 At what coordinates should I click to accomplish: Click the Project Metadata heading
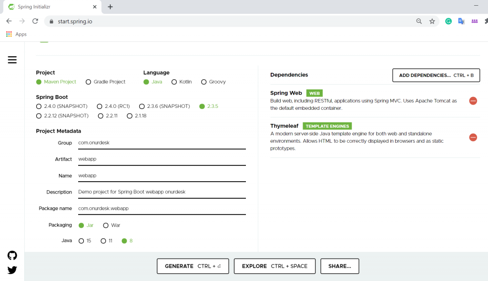58,131
